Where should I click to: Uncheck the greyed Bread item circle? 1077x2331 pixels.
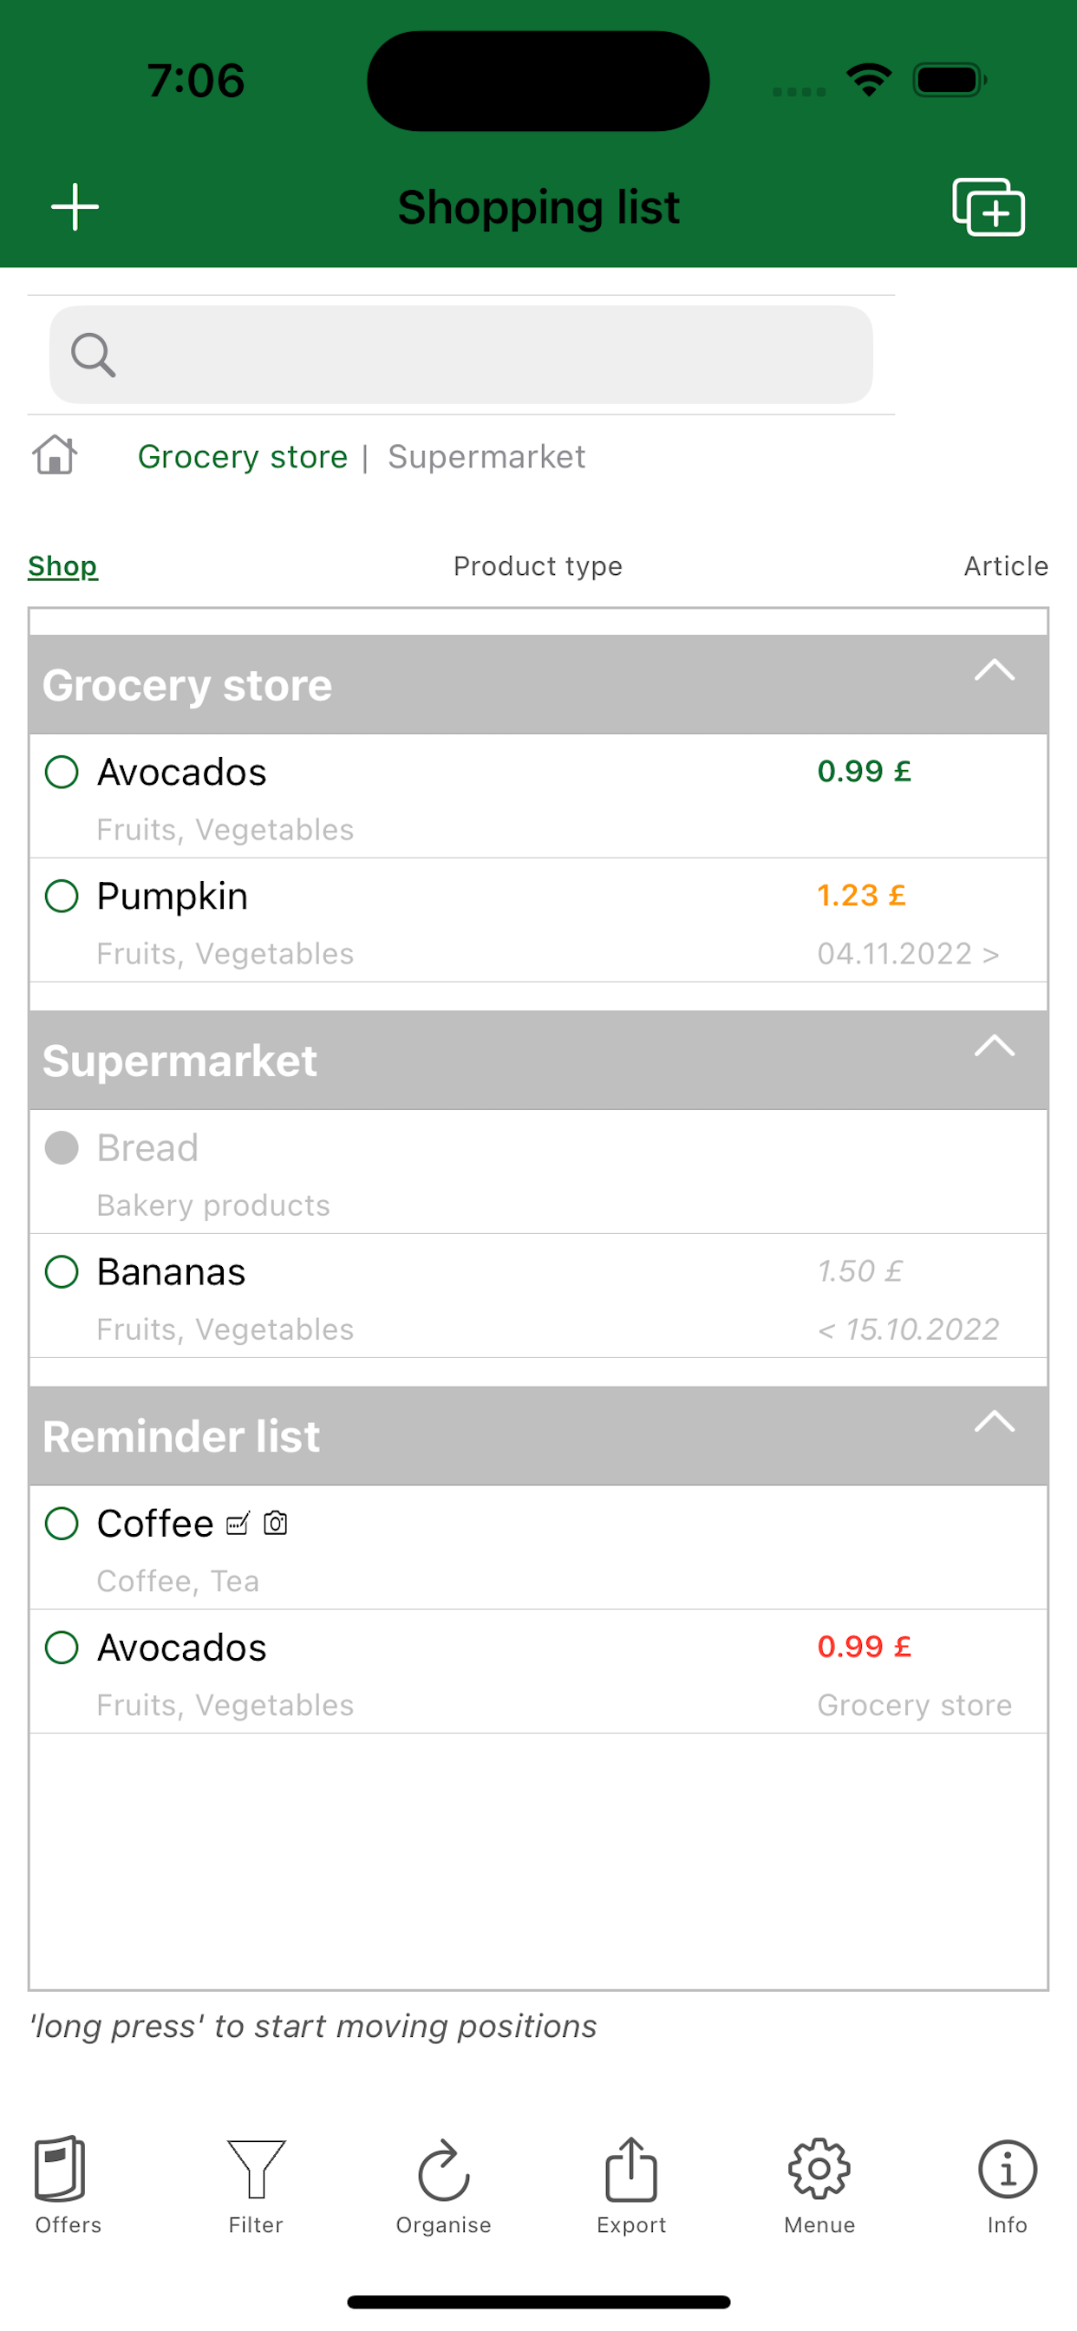pyautogui.click(x=62, y=1147)
